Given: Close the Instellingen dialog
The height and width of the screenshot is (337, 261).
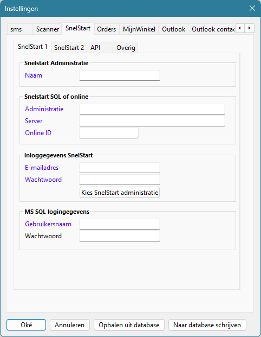Looking at the screenshot, I should tap(252, 8).
